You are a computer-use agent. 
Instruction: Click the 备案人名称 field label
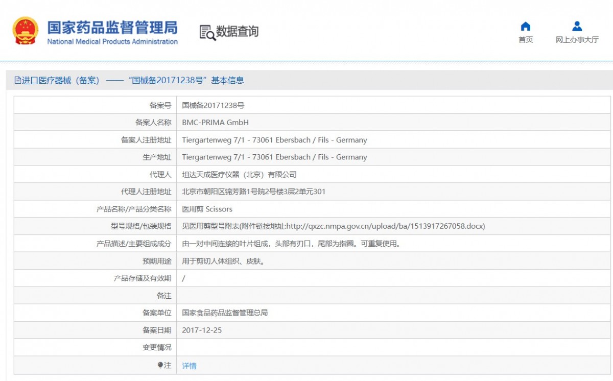point(153,123)
